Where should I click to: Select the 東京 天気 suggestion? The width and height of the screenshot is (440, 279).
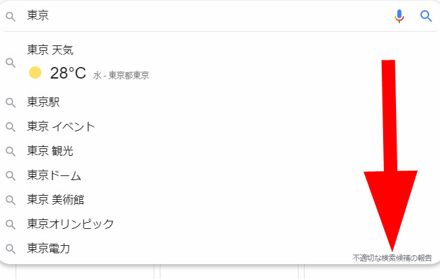[x=50, y=50]
